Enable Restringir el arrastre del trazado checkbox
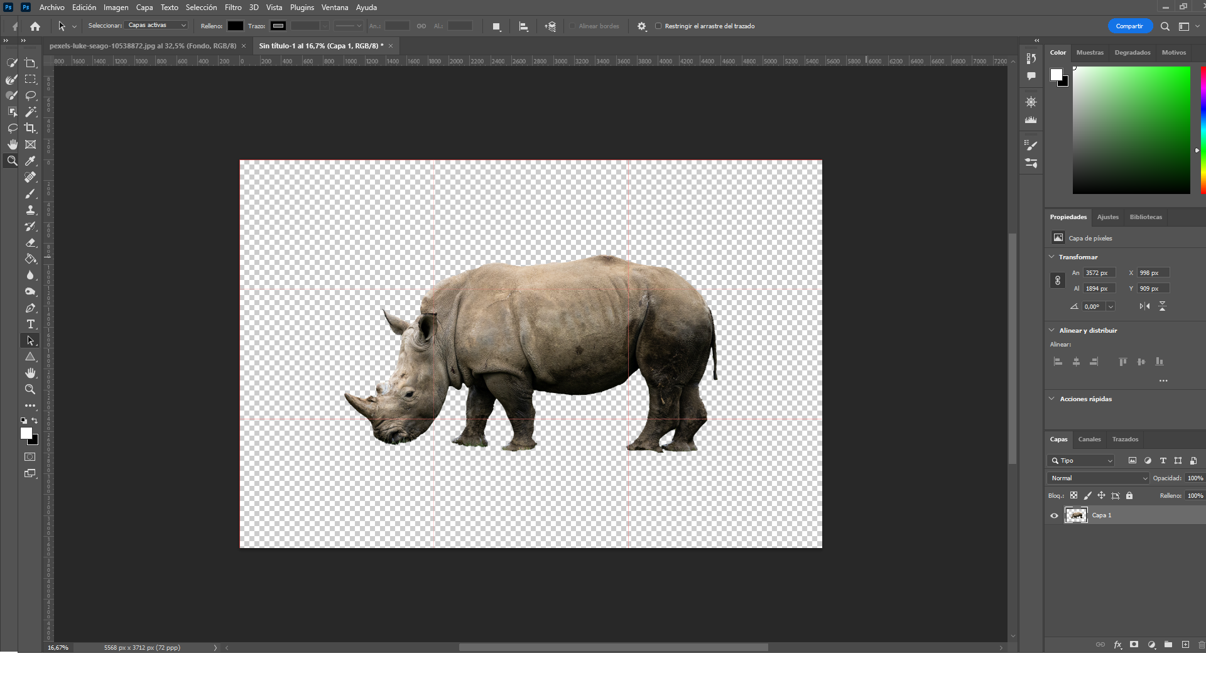This screenshot has height=678, width=1206. pos(658,26)
